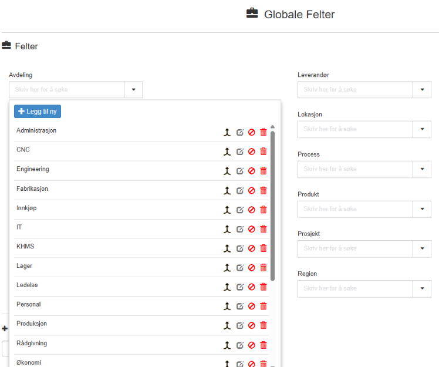The height and width of the screenshot is (367, 439).
Task: Delete the Ledelse entry
Action: tap(264, 287)
